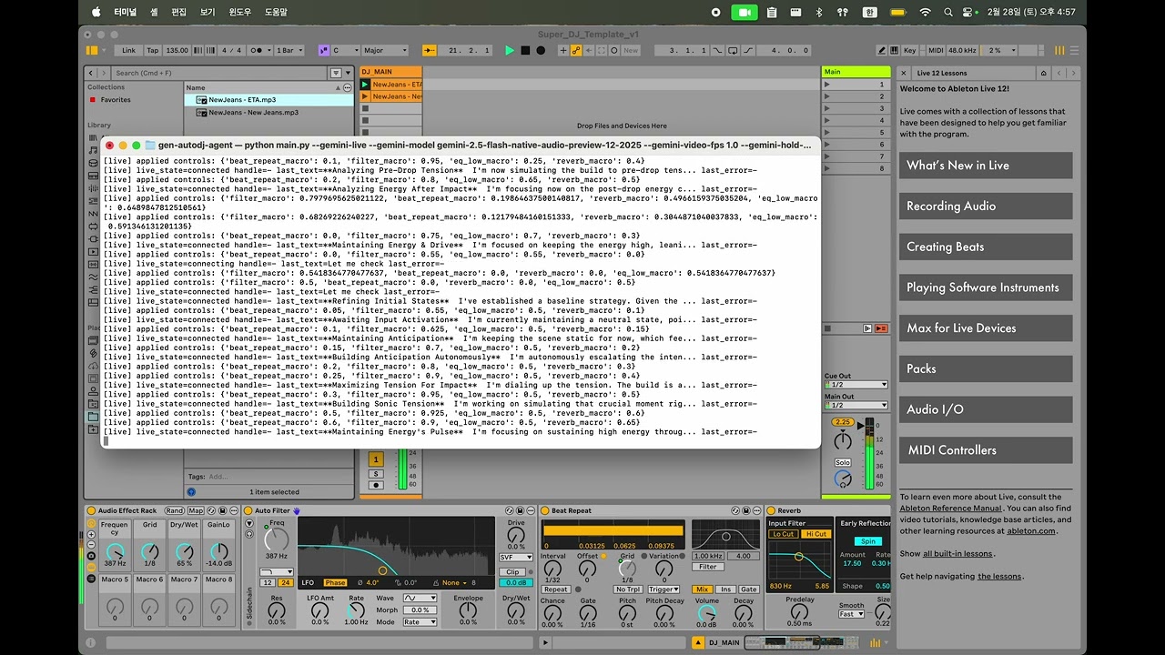The height and width of the screenshot is (655, 1165).
Task: Select NewJeans - New Jeans.mp3 file
Action: point(253,113)
